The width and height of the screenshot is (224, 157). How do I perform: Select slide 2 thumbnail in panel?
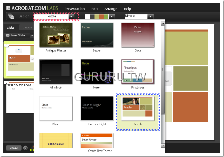[20, 98]
